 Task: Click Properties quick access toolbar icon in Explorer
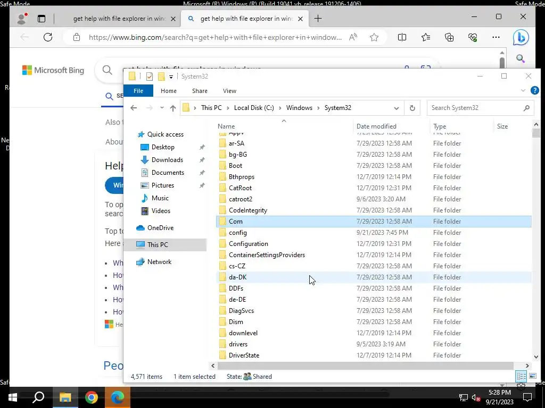(150, 76)
